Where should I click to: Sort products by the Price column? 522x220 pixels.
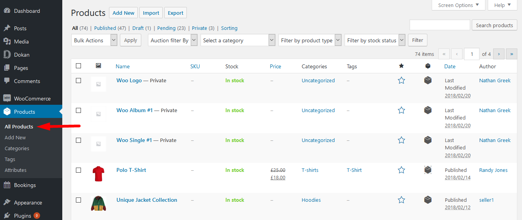tap(275, 66)
